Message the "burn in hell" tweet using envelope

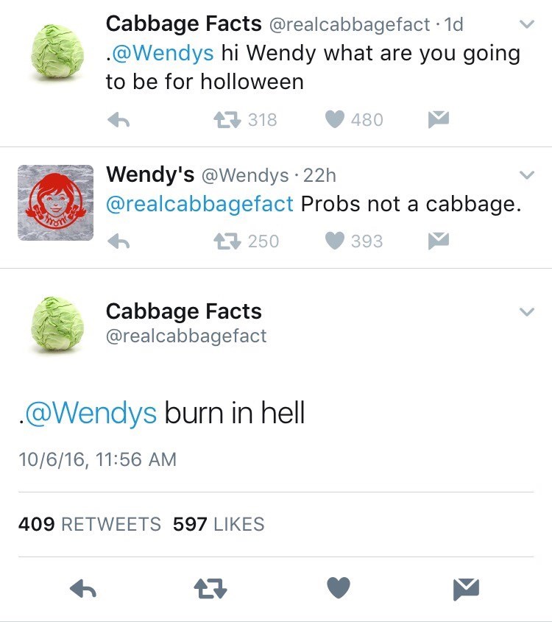pos(467,587)
